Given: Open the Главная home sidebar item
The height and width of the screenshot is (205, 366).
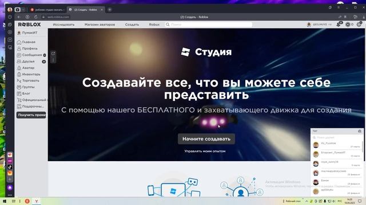Looking at the screenshot, I should (x=26, y=42).
